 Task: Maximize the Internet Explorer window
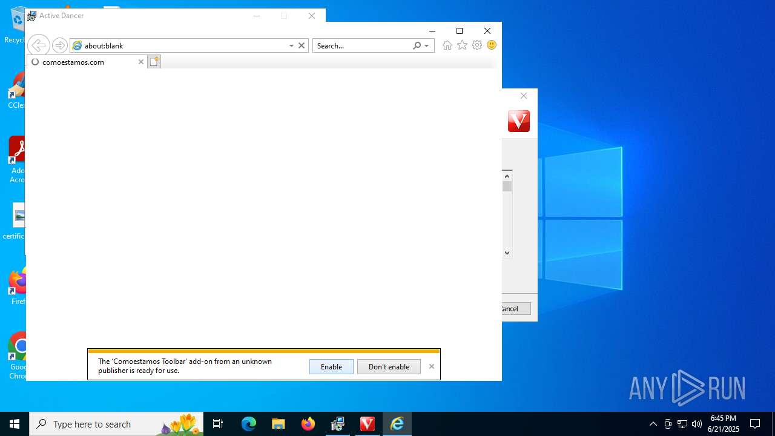coord(460,31)
